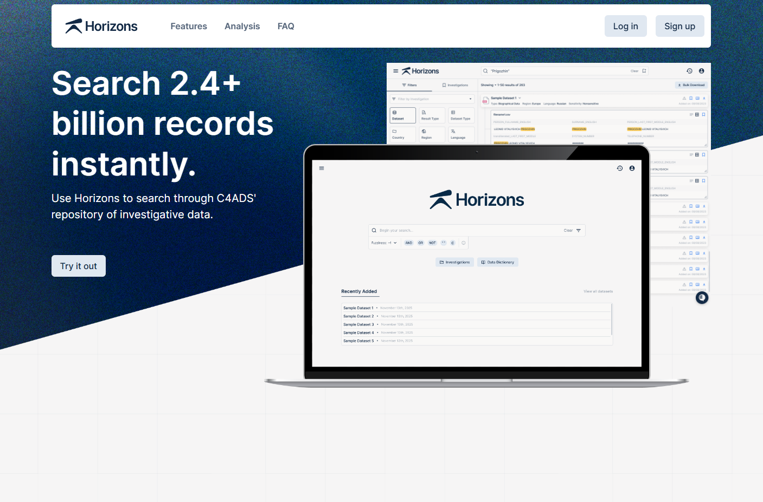Click the save-search bookmark icon beside Prigozhin query
The height and width of the screenshot is (502, 763).
pos(644,71)
